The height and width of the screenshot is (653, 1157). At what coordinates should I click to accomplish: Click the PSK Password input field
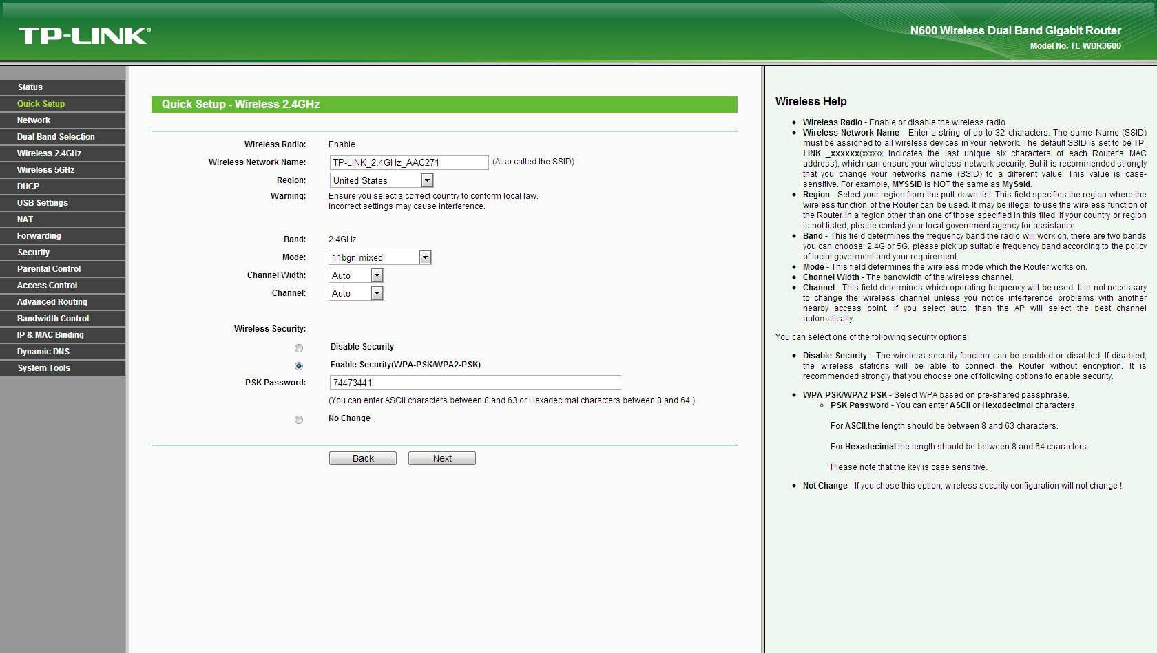(475, 383)
